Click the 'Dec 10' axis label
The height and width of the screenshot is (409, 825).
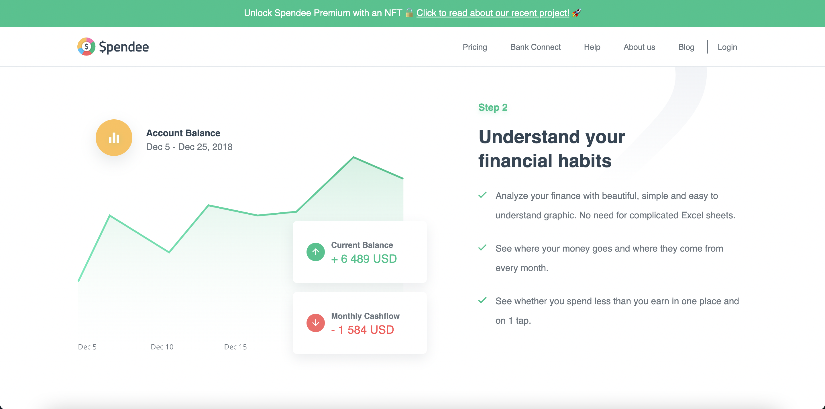(162, 347)
